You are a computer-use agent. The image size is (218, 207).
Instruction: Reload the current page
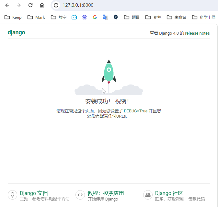pos(30,5)
